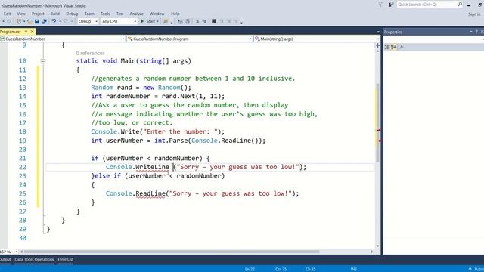Switch to the Error List tab
This screenshot has width=484, height=272.
coord(66,259)
